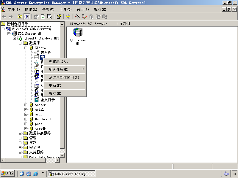The width and height of the screenshot is (238, 178).
Task: Choose 从这里创建窗口(W) menu entry
Action: pos(65,77)
